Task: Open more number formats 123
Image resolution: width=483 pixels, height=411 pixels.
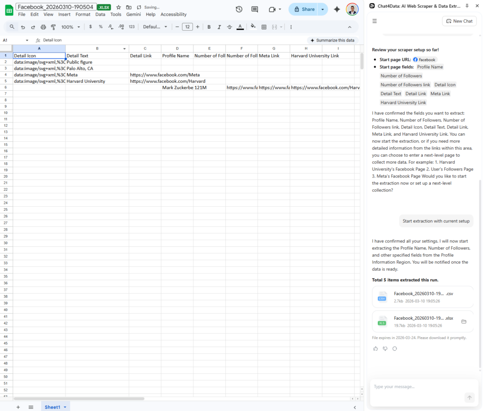Action: point(132,27)
